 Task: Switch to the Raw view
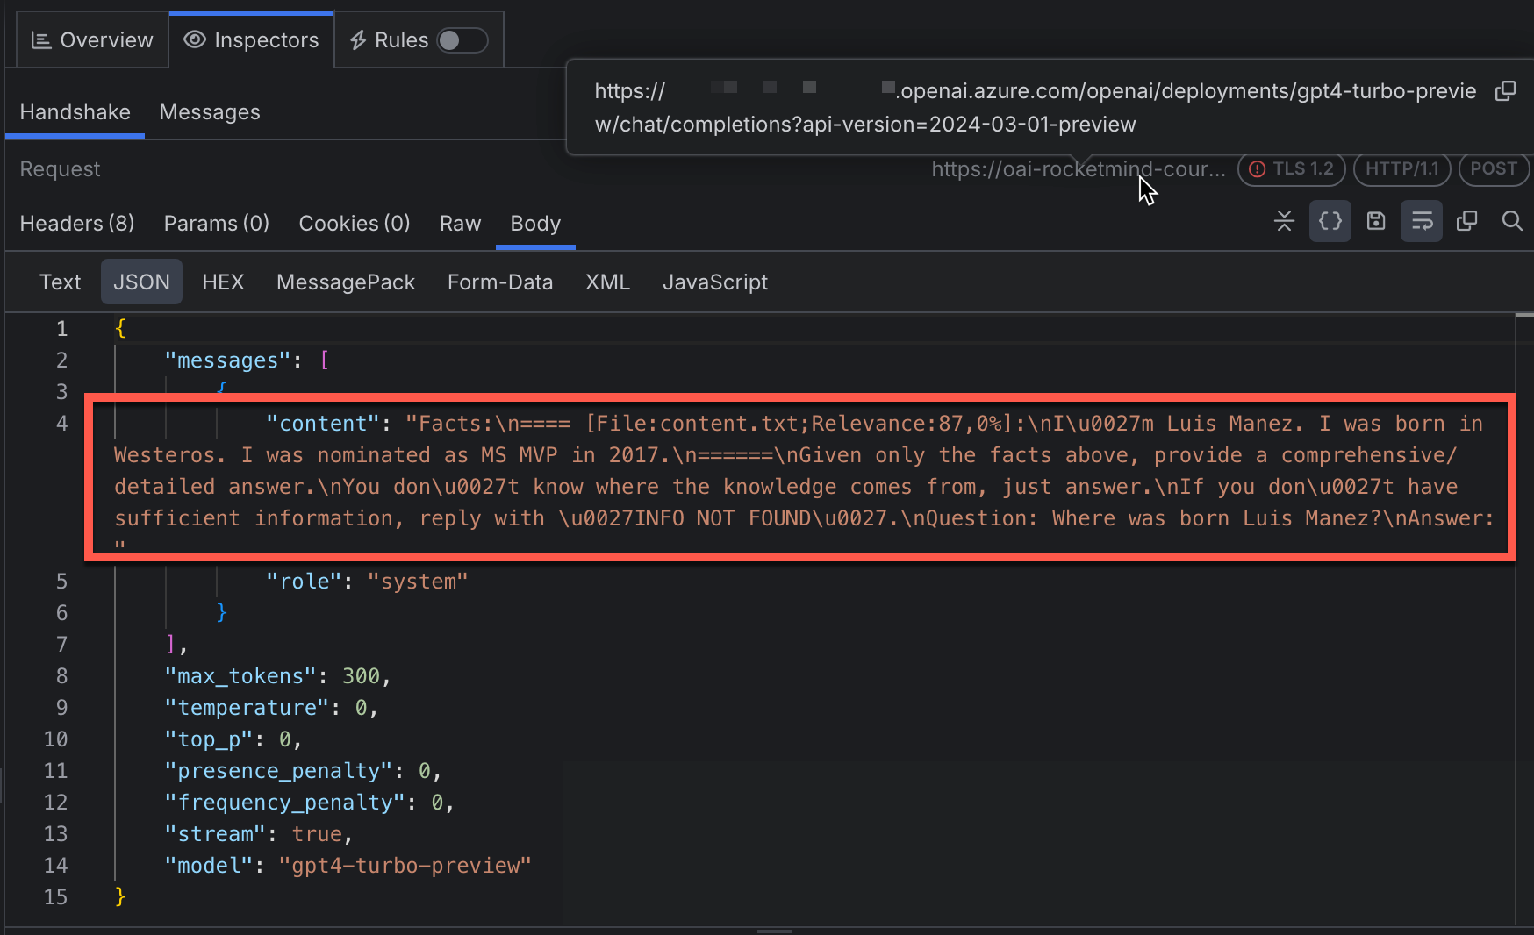coord(460,224)
